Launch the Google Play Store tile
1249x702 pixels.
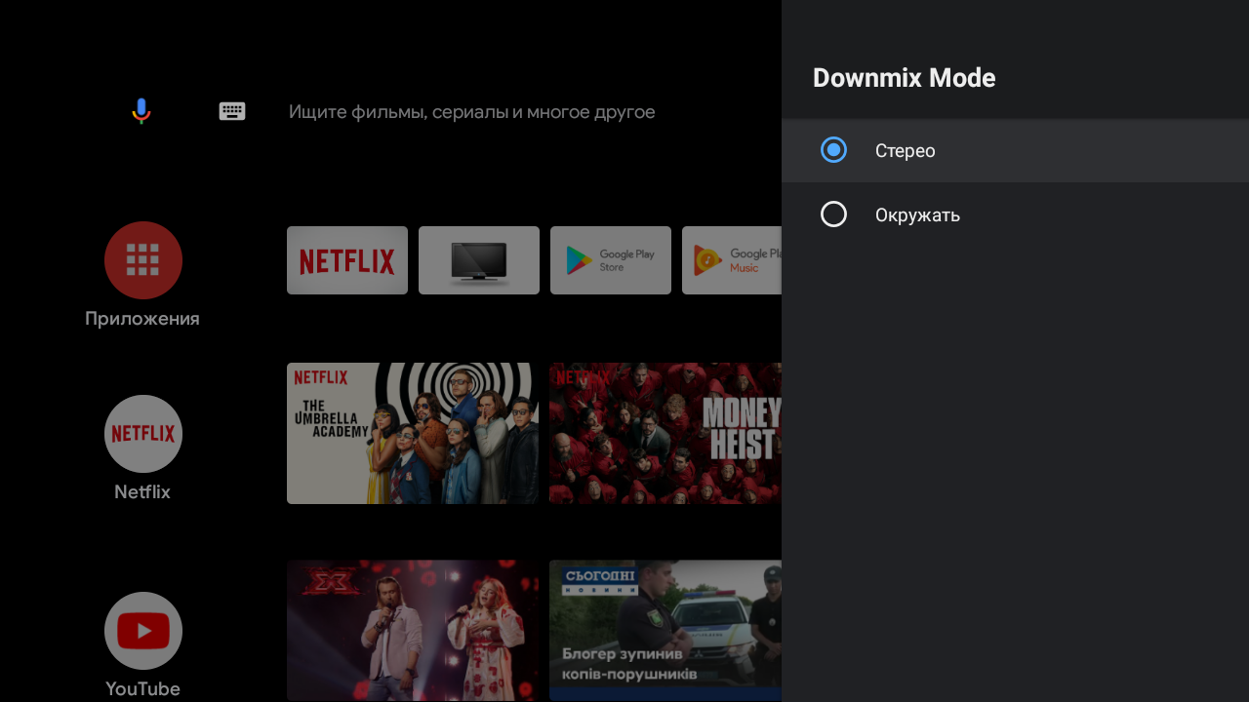(x=611, y=260)
